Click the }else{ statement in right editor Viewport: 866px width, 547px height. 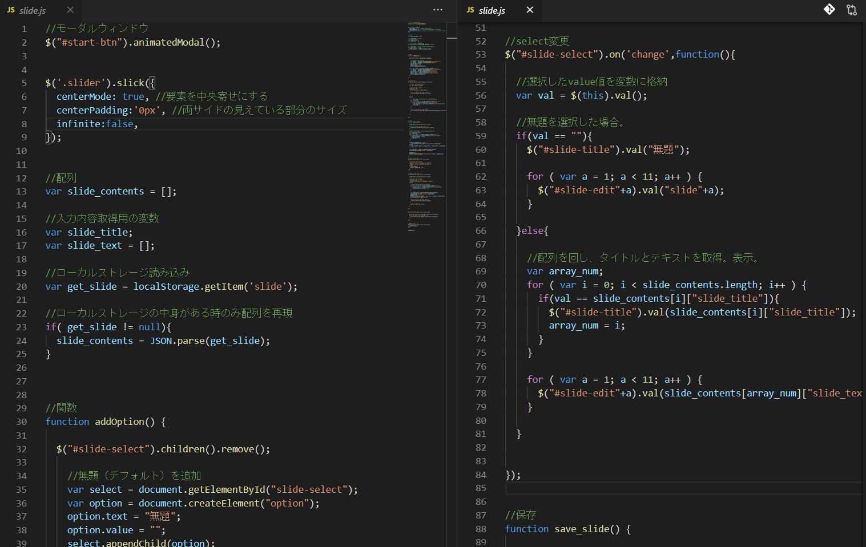coord(532,231)
